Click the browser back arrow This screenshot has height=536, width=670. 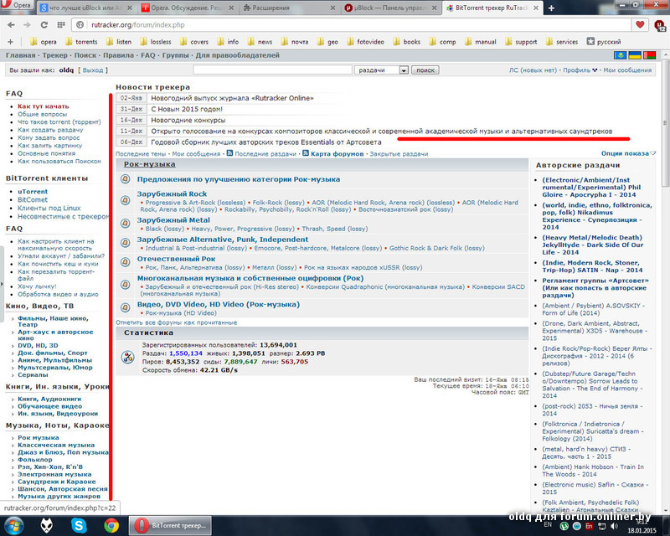tap(10, 24)
